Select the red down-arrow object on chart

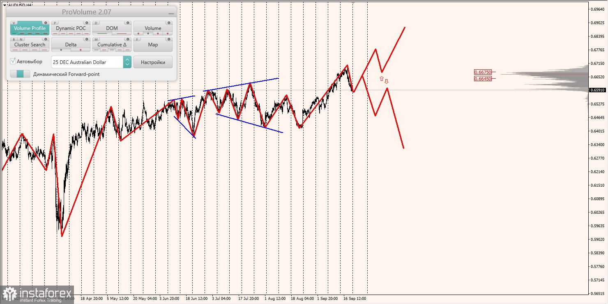point(386,81)
